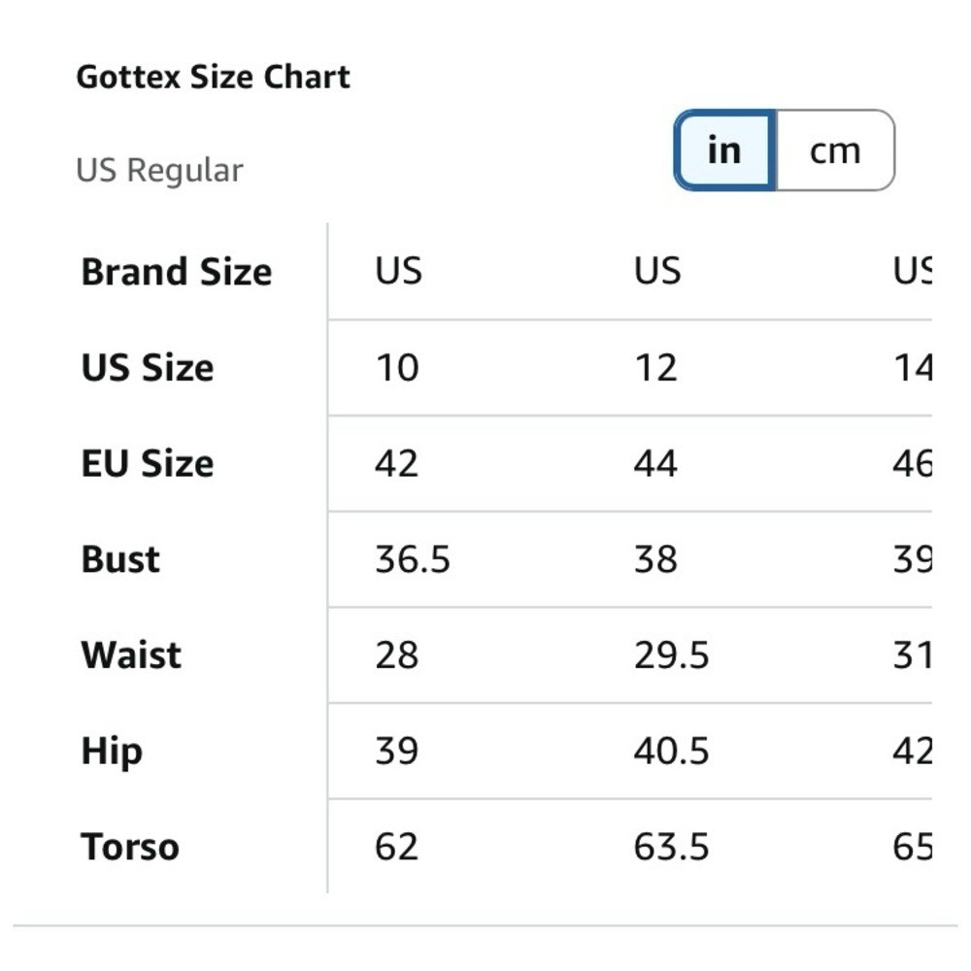Viewport: 971px width, 971px height.
Task: Switch units to centimeters with the cm toggle
Action: pos(835,151)
